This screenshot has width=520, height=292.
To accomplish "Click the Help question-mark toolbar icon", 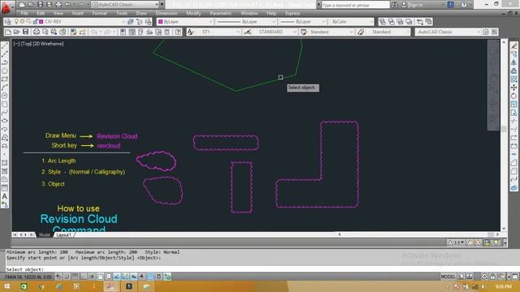I will tap(179, 32).
